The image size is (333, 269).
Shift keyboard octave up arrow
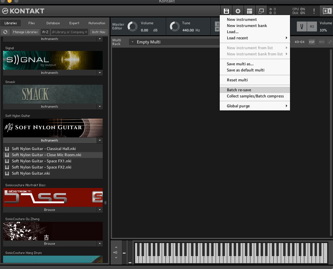116,247
